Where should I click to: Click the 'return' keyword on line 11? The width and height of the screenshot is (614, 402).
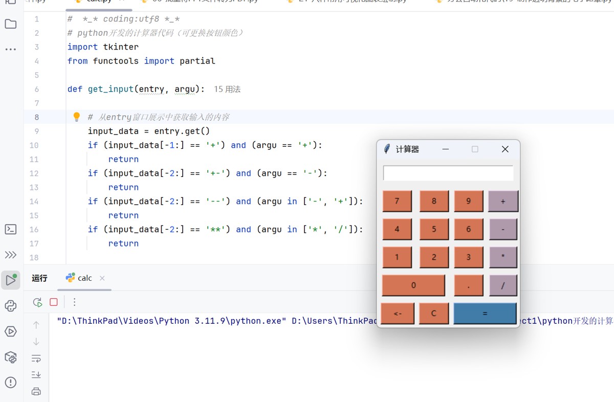(x=123, y=159)
